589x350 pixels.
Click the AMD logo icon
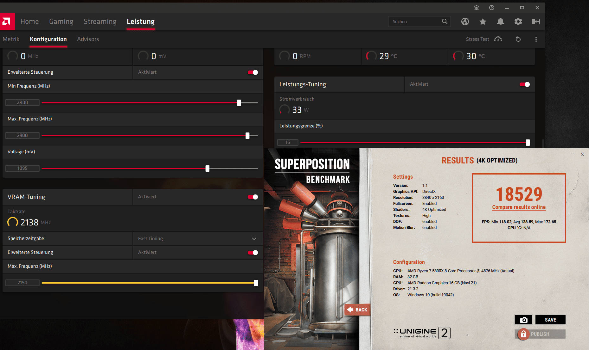(7, 21)
